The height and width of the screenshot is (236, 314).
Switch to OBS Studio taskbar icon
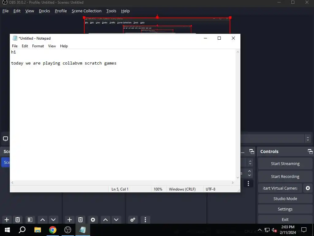[68, 230]
